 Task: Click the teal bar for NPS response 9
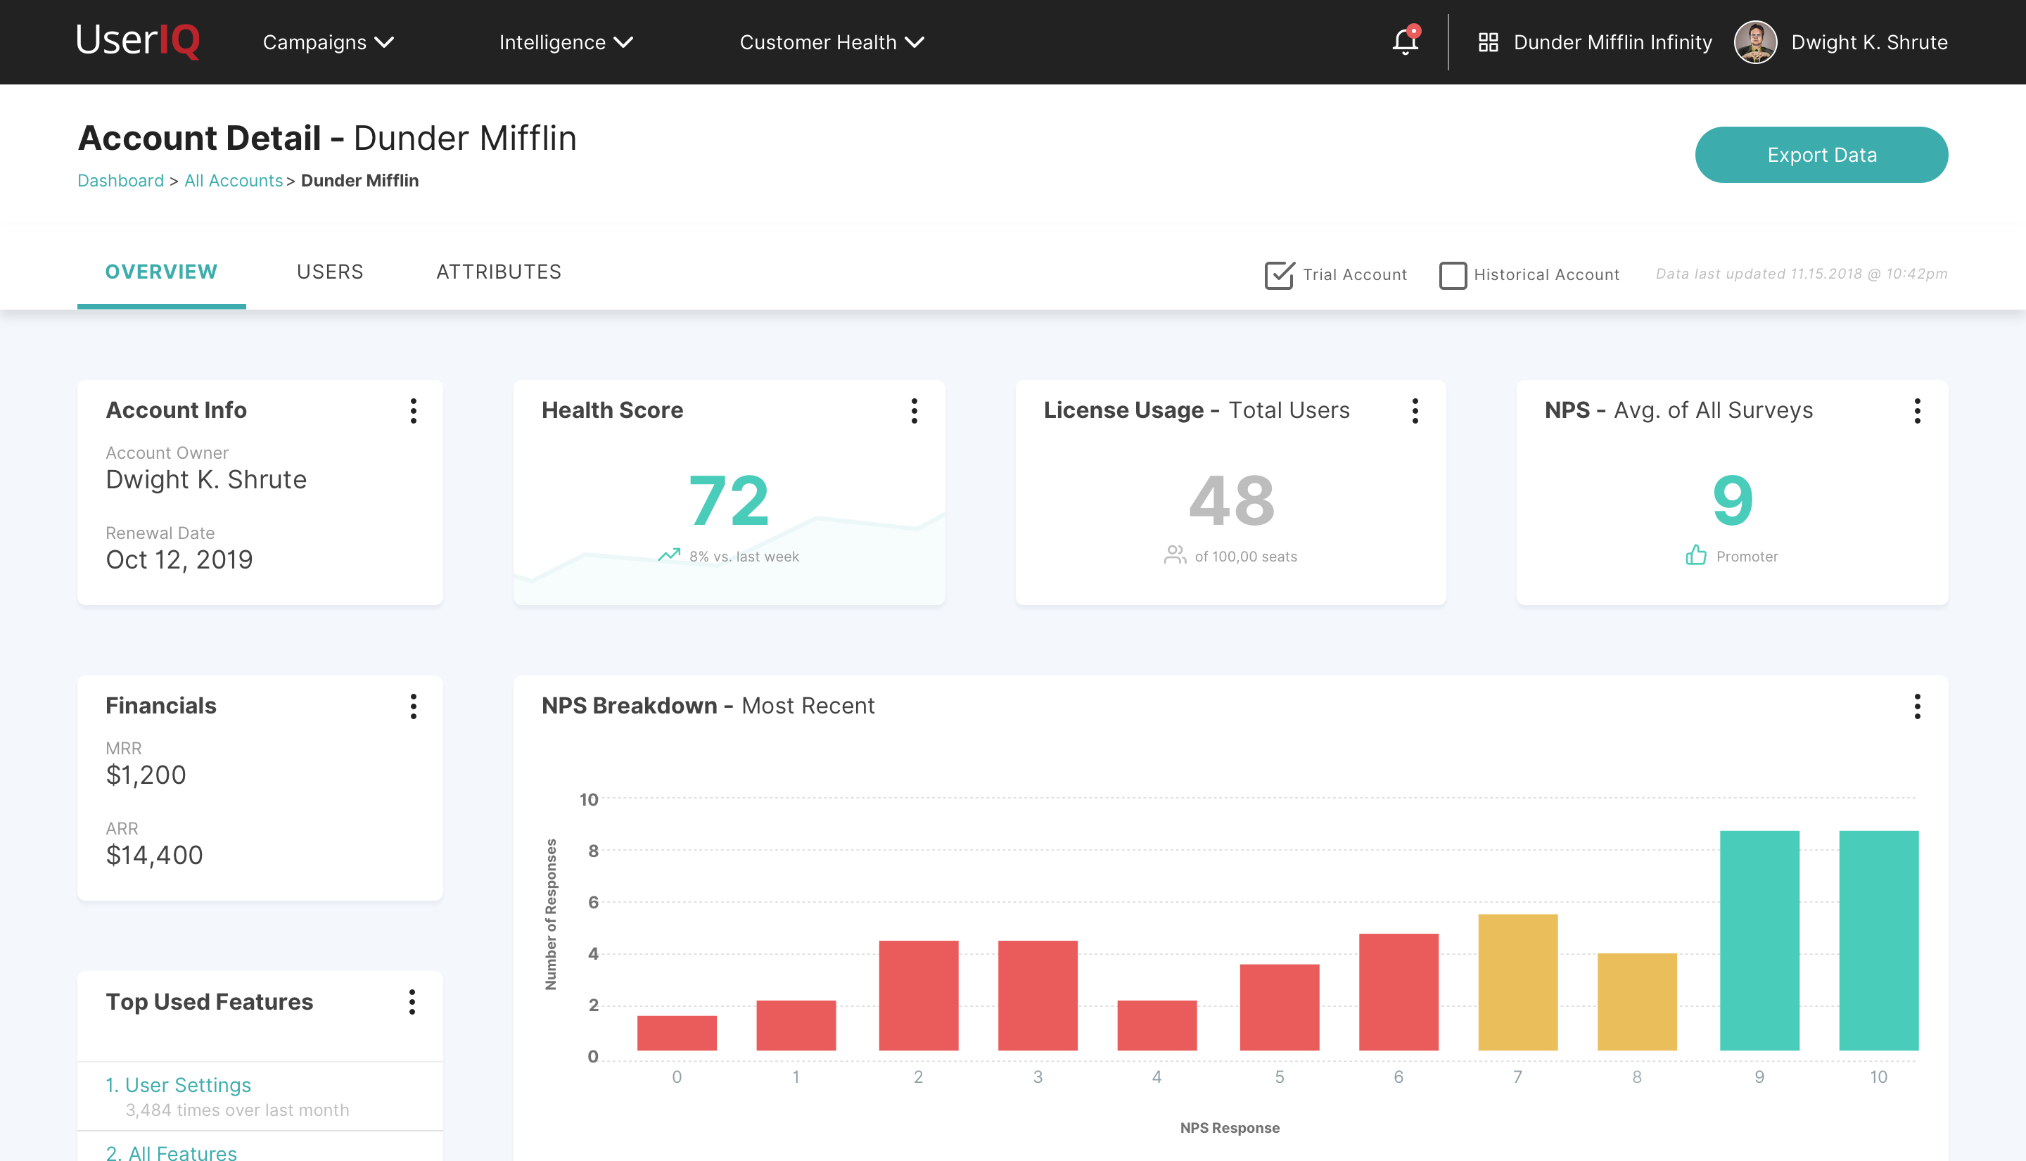(x=1759, y=940)
